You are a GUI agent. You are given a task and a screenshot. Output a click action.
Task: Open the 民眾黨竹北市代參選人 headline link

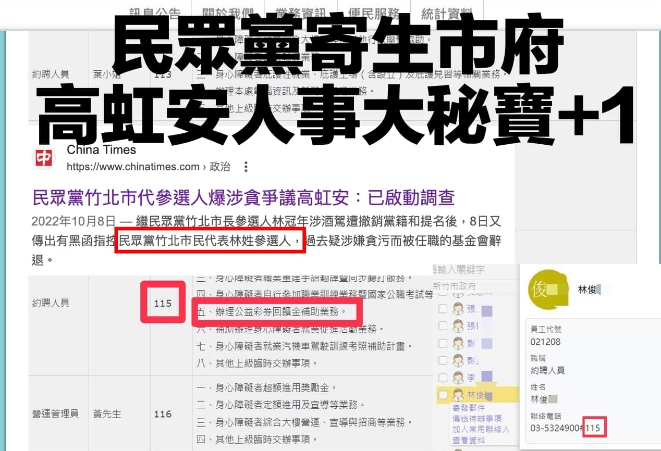click(x=243, y=197)
